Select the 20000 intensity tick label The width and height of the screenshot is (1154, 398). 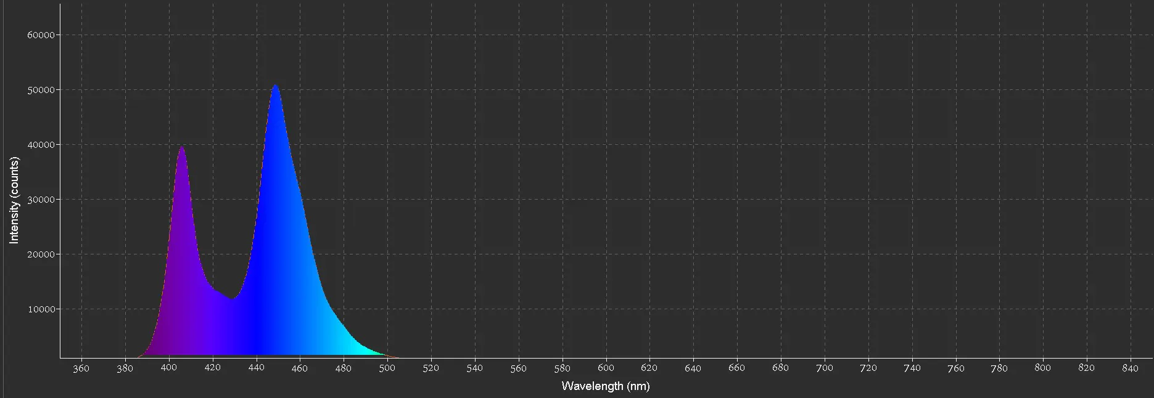41,254
